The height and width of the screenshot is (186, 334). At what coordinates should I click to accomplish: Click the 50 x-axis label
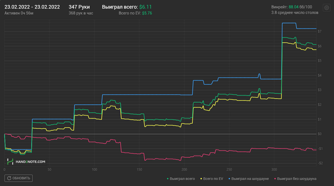coord(50,169)
